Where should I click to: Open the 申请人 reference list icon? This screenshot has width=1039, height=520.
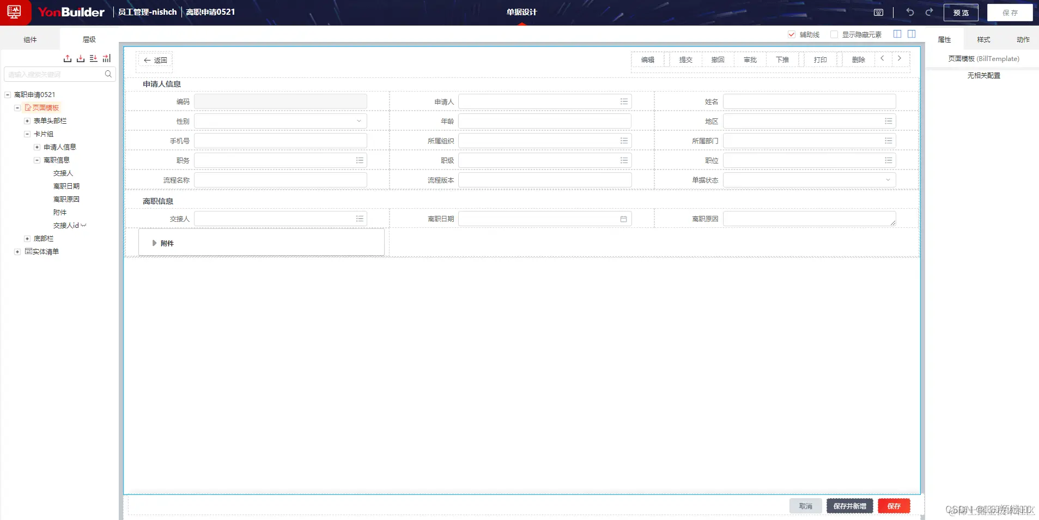pyautogui.click(x=624, y=101)
